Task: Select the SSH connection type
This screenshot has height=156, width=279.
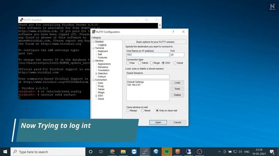Action: (x=163, y=63)
